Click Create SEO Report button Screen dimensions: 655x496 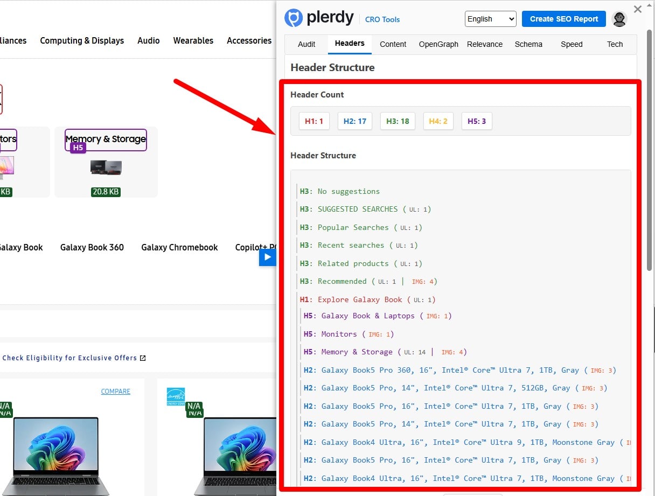[x=563, y=19]
